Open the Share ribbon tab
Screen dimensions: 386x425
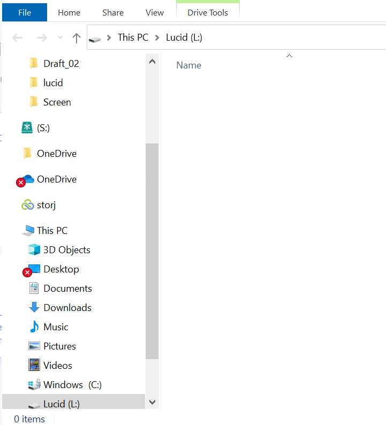pyautogui.click(x=113, y=12)
